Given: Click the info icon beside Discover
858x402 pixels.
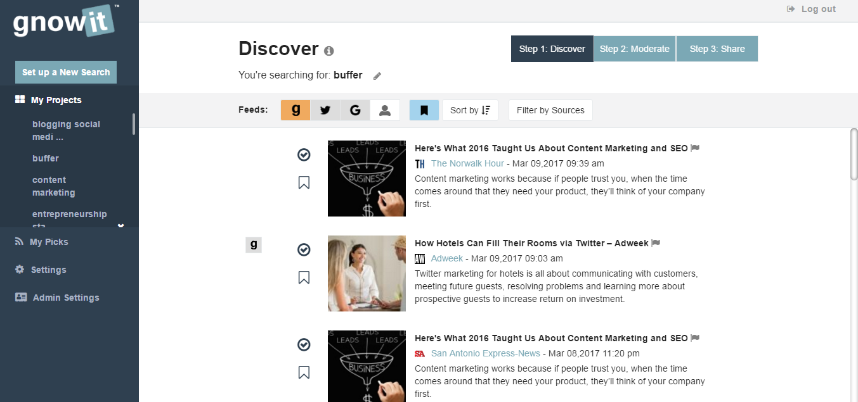Looking at the screenshot, I should [x=328, y=51].
